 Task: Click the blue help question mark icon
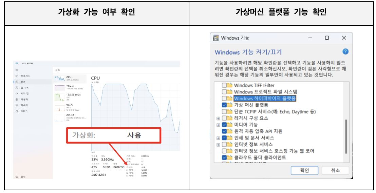345,52
